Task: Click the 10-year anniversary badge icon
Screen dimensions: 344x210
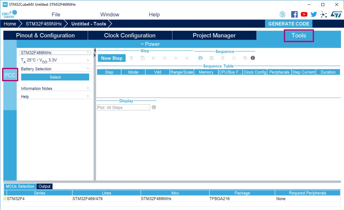Action: point(282,15)
